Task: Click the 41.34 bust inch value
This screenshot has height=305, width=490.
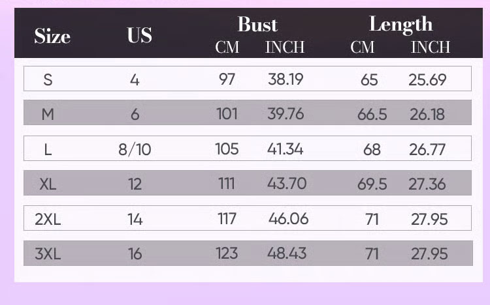Action: coord(286,149)
